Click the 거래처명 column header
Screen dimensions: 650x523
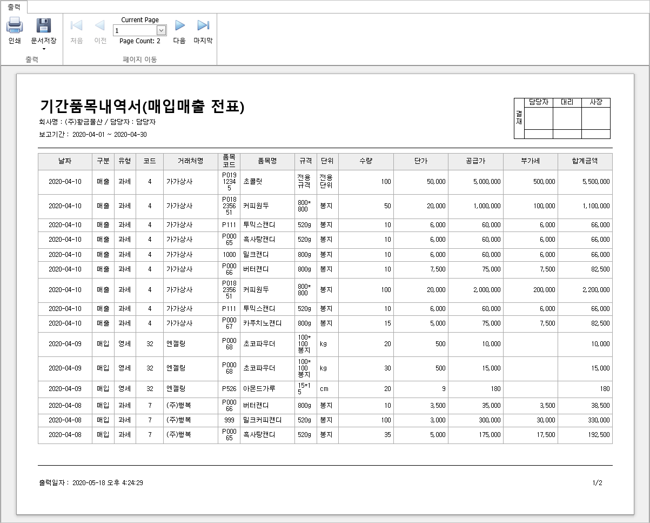coord(191,161)
